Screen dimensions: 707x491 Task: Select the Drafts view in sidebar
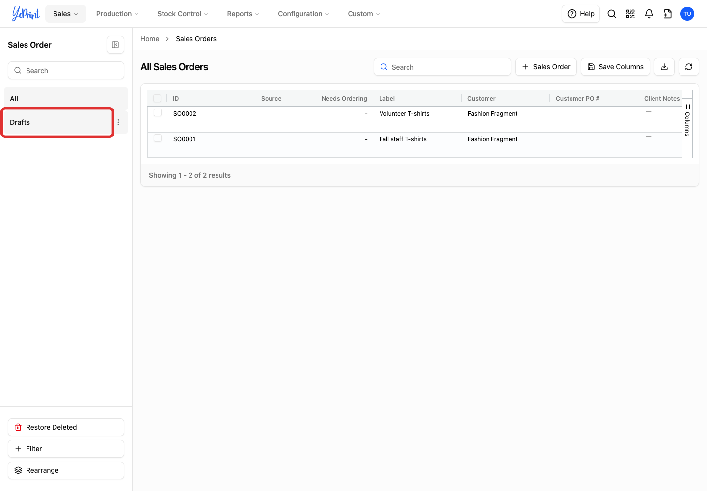pos(58,122)
